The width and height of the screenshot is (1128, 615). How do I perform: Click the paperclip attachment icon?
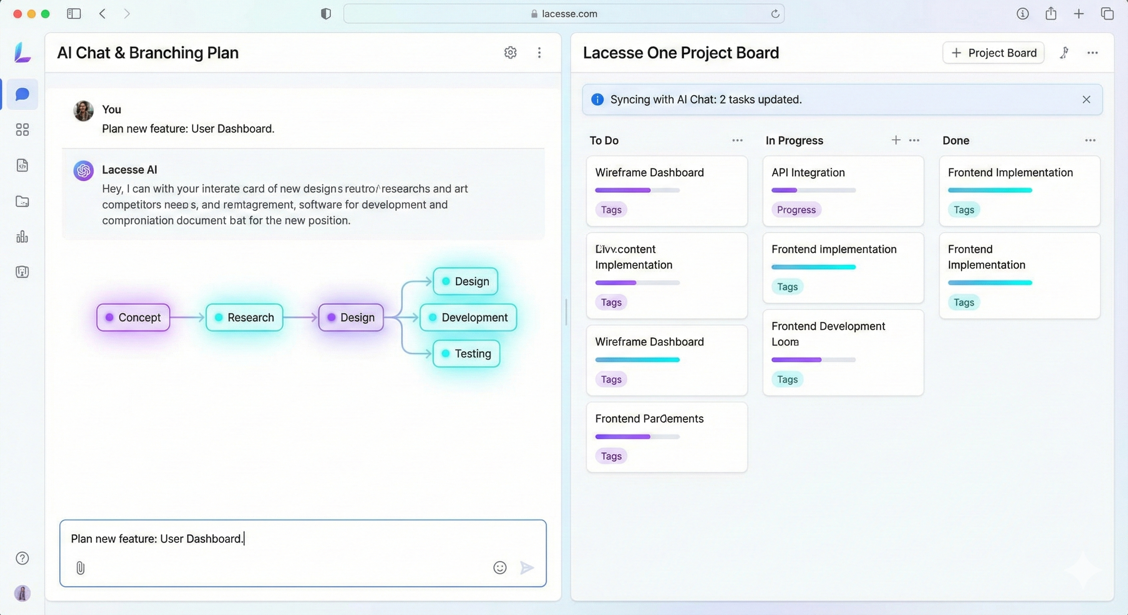coord(80,568)
